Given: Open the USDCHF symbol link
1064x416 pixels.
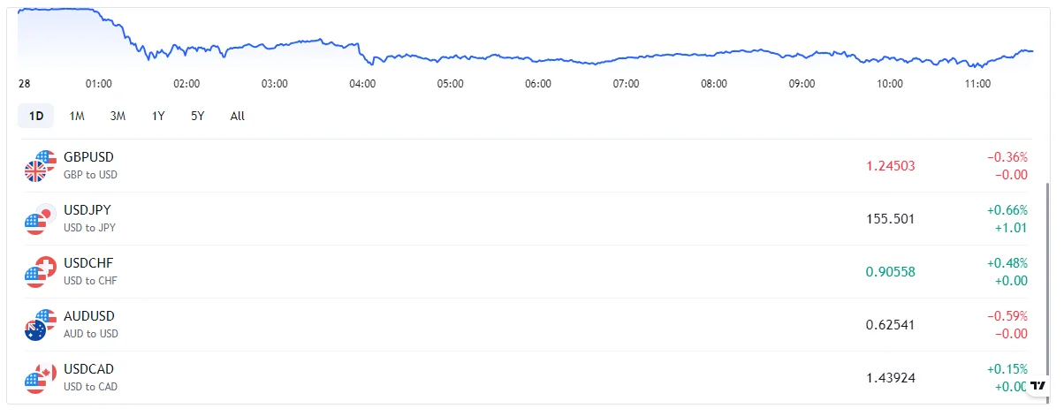Looking at the screenshot, I should pyautogui.click(x=88, y=263).
